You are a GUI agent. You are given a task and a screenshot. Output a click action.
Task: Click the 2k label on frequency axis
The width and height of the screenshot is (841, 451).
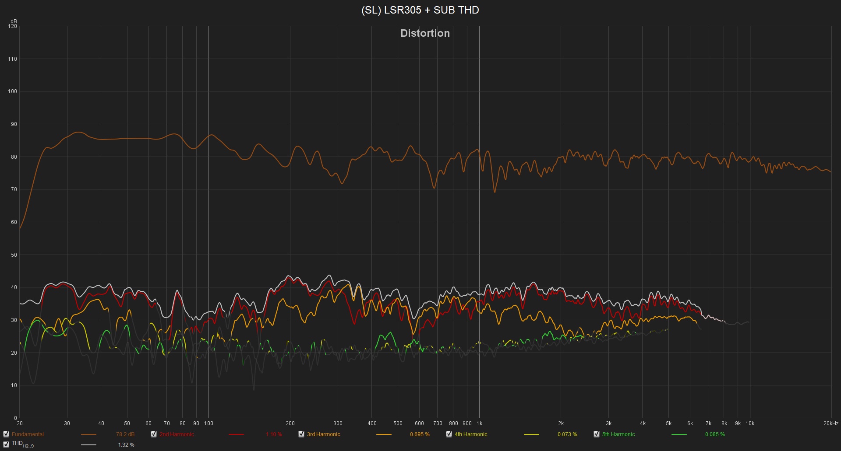coord(561,423)
